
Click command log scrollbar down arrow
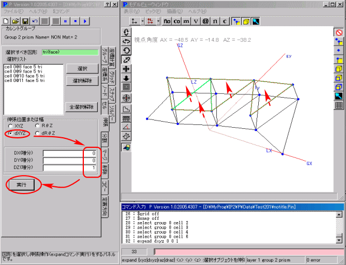click(x=339, y=240)
